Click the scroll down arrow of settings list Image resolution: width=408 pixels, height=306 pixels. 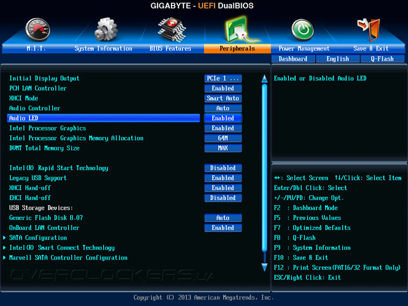265,267
